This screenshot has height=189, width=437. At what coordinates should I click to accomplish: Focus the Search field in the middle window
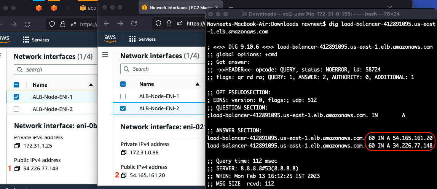coord(163,69)
